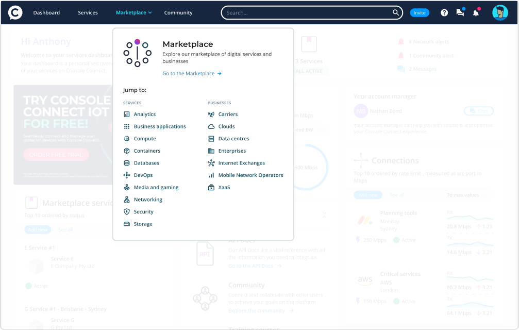
Task: Click the Analytics icon
Action: [x=126, y=114]
